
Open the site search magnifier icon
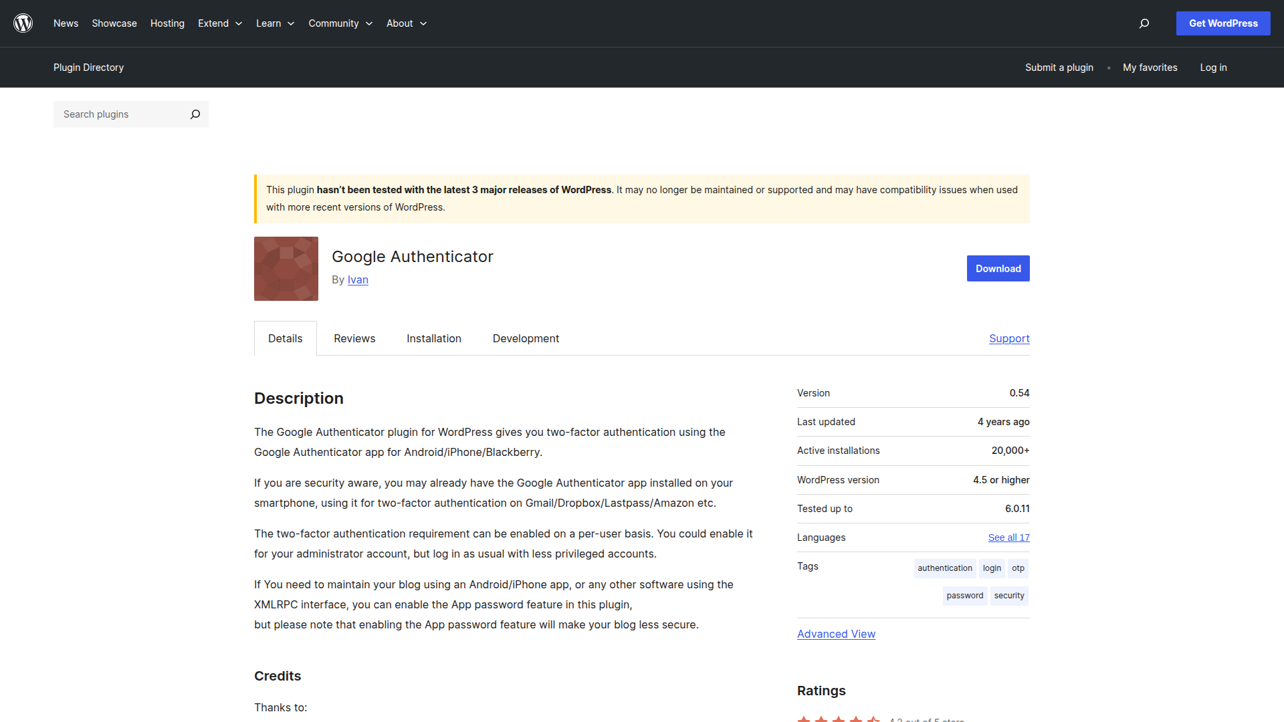pos(1144,23)
